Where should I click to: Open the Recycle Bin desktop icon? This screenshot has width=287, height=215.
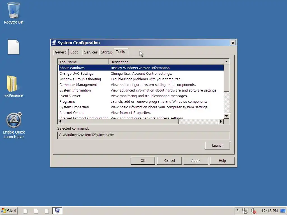(x=13, y=13)
